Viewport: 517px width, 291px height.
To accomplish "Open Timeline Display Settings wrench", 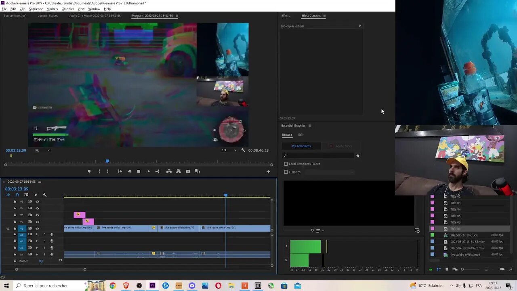I will pyautogui.click(x=45, y=195).
